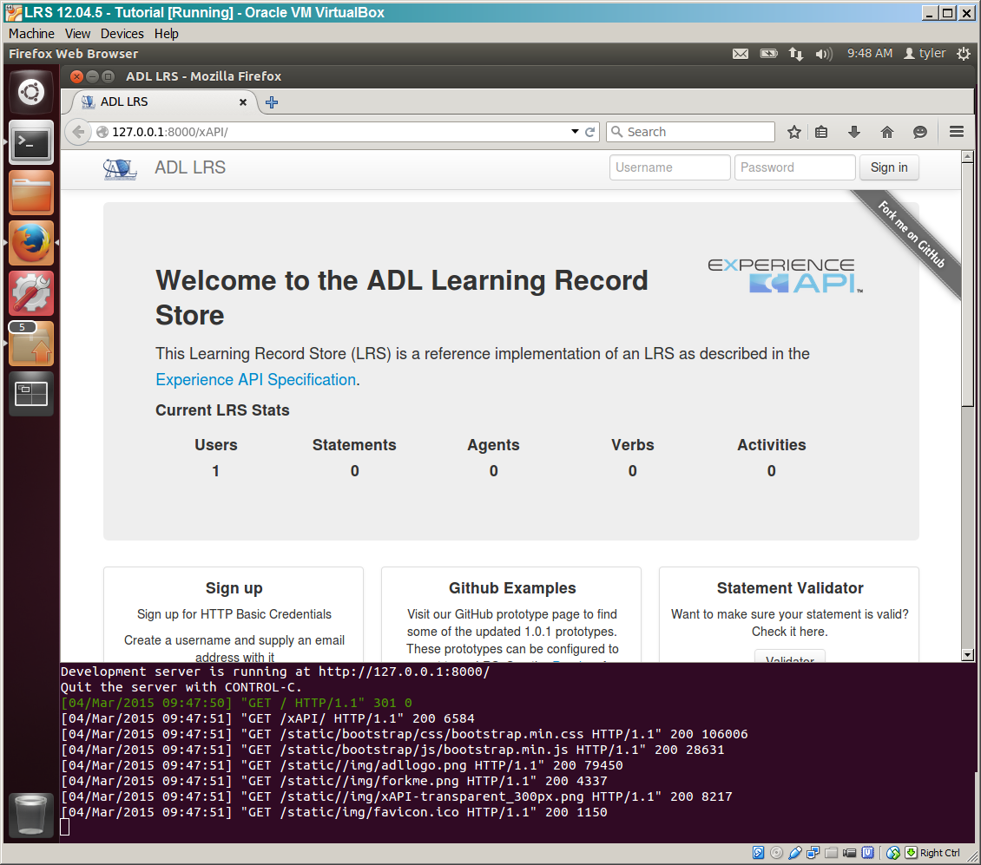
Task: Click the "Statement Validator" card heading
Action: pos(790,588)
